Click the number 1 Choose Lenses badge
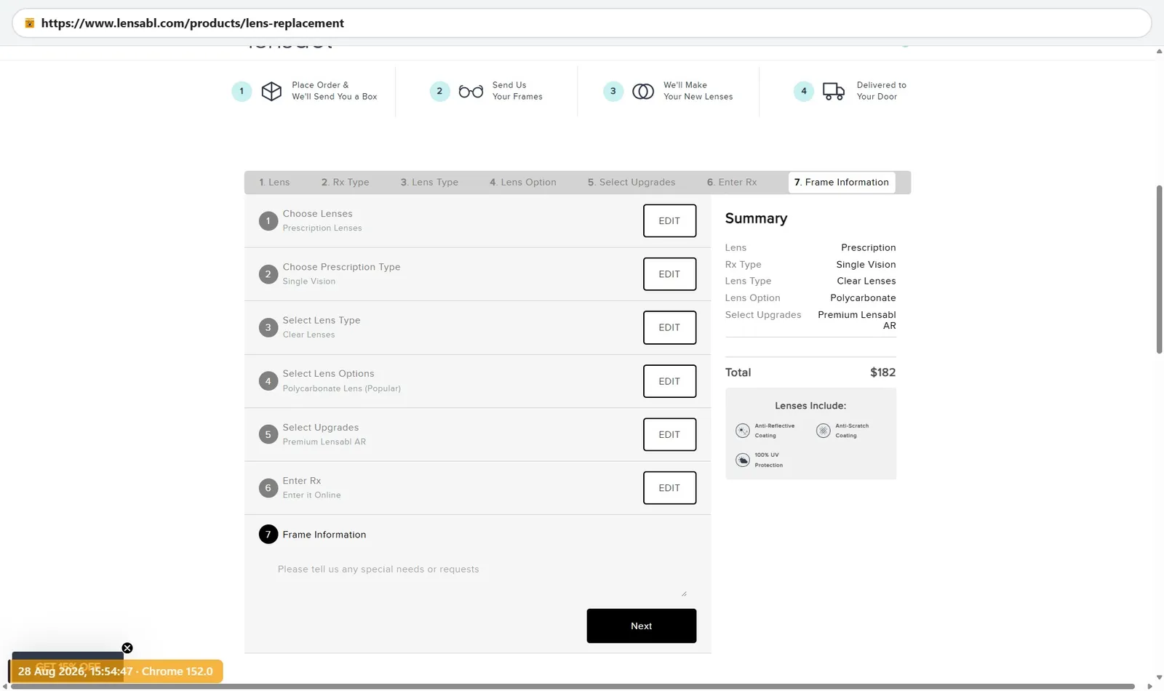The width and height of the screenshot is (1164, 691). pos(268,221)
